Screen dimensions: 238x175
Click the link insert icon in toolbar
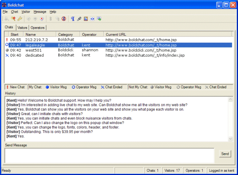[79, 19]
